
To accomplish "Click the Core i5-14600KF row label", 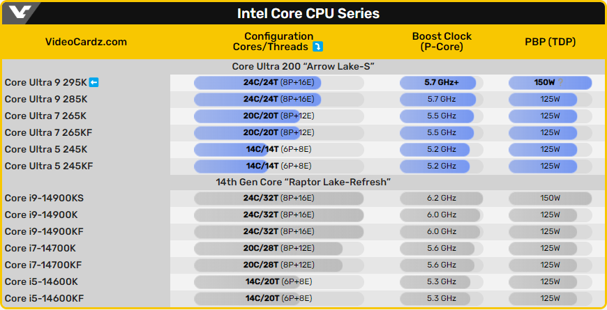I will [44, 298].
